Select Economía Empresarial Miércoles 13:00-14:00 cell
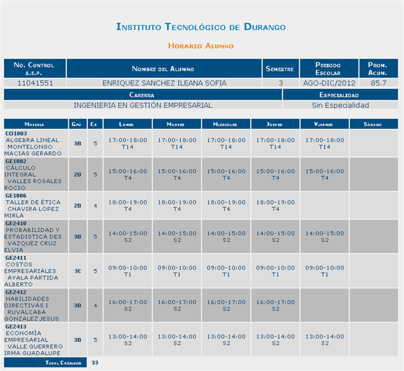Screen dimensions: 404x371 [x=226, y=340]
